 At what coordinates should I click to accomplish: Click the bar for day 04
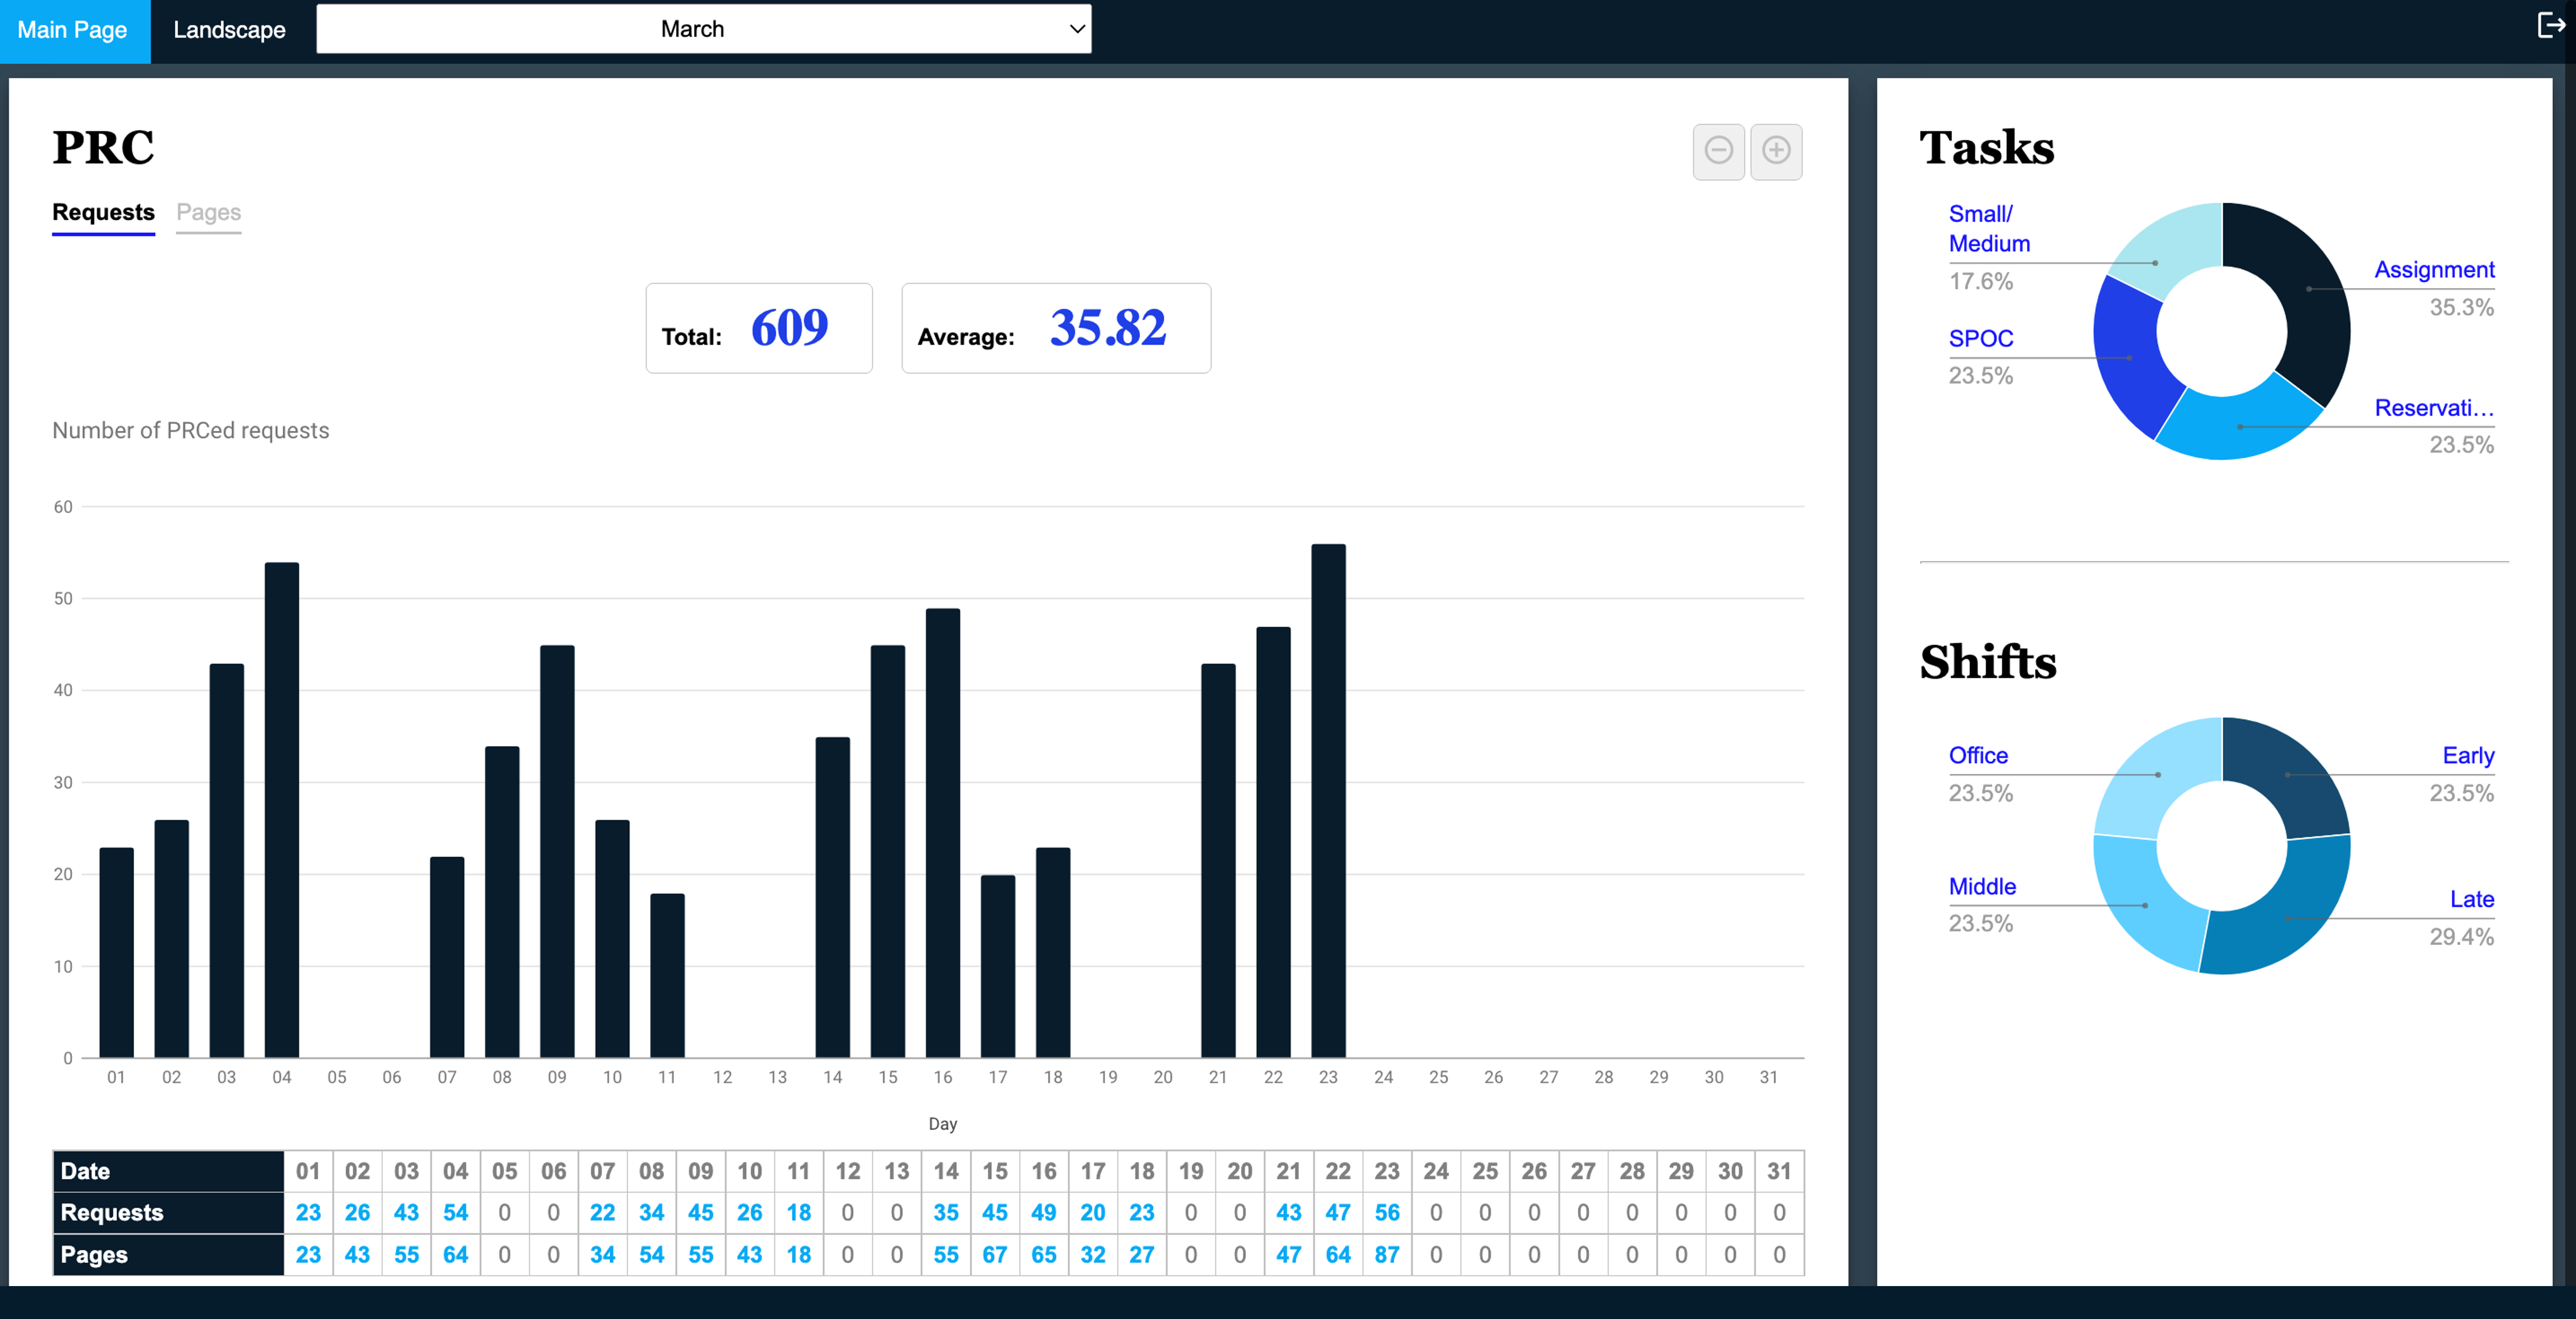(x=282, y=810)
